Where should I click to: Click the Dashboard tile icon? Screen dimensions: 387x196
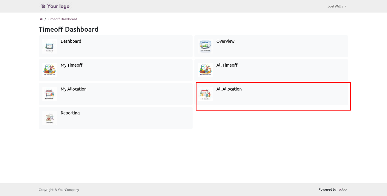(x=50, y=46)
